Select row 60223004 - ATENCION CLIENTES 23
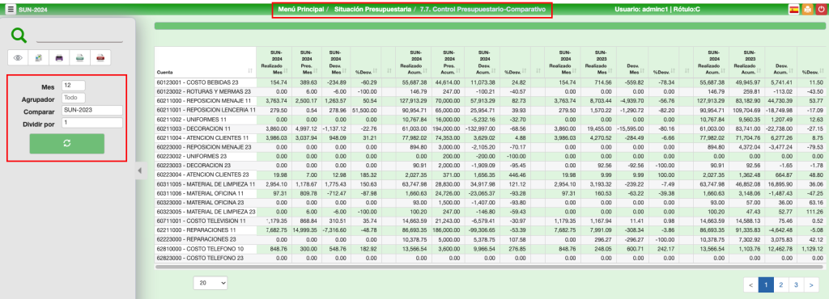 click(489, 175)
